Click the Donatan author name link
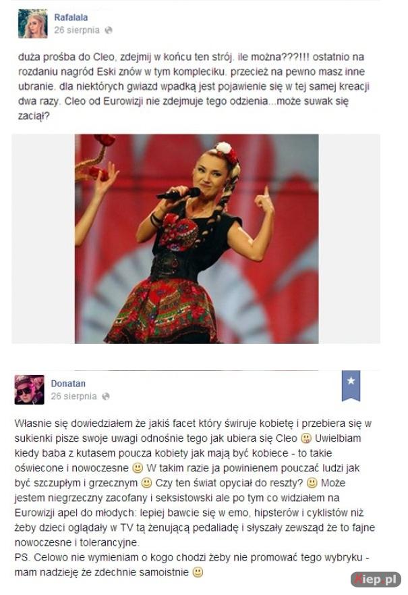The width and height of the screenshot is (408, 595). tap(68, 383)
